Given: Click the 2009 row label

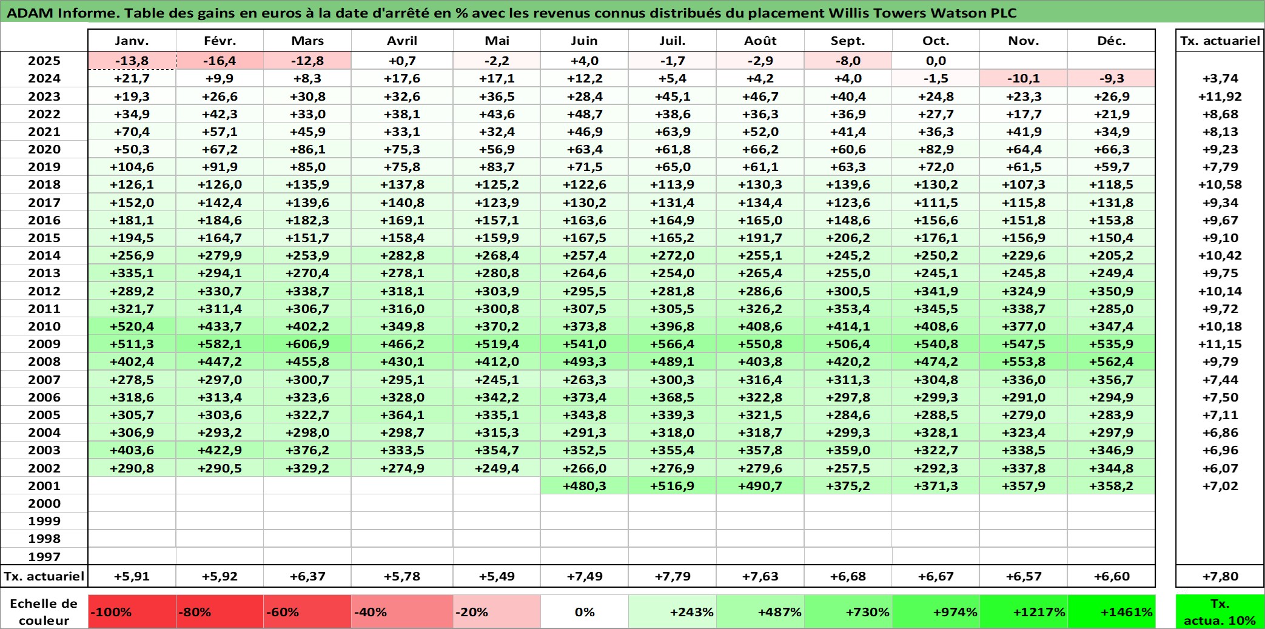Looking at the screenshot, I should click(44, 344).
